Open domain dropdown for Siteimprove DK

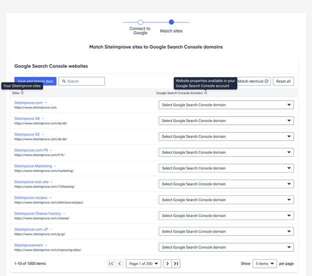pos(226,120)
